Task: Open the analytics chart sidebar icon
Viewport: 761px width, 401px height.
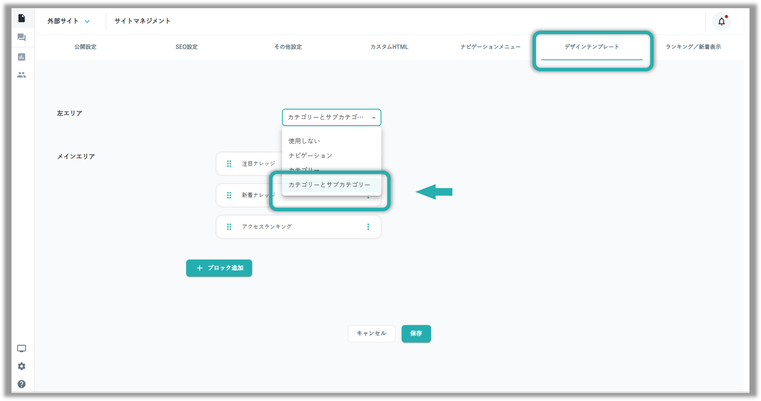Action: [x=22, y=57]
